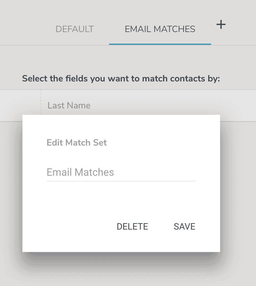Click the blue active tab indicator line
Screen dimensions: 256x286
160,44
